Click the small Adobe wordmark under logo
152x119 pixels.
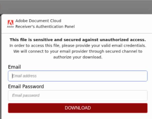pos(10,27)
